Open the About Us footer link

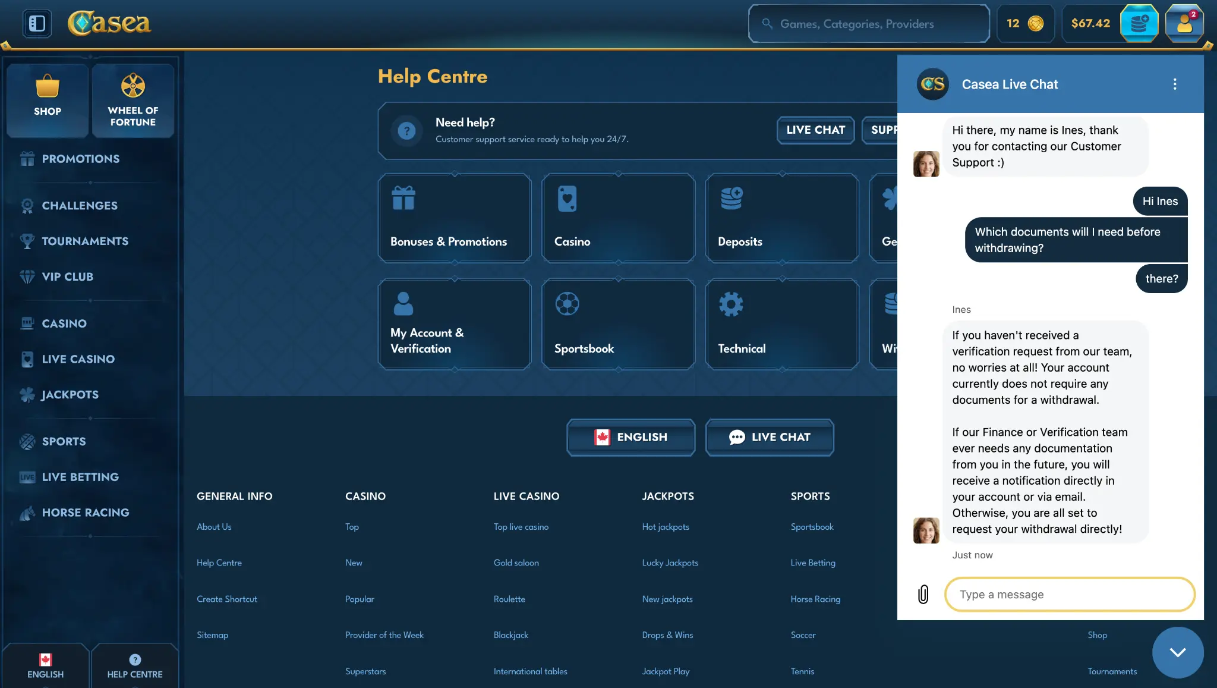coord(214,527)
